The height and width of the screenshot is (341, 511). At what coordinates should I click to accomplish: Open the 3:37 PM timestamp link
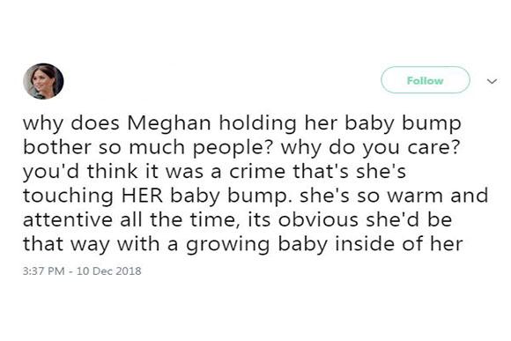pyautogui.click(x=44, y=271)
